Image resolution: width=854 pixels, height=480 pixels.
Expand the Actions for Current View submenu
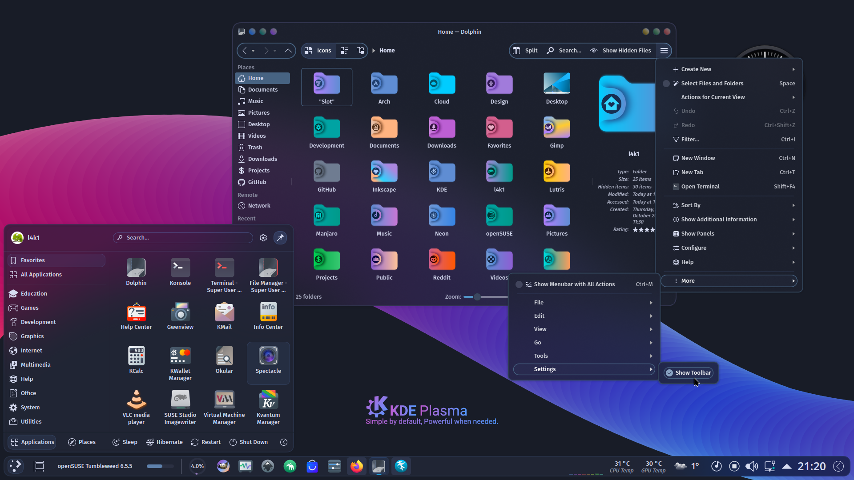pyautogui.click(x=730, y=97)
